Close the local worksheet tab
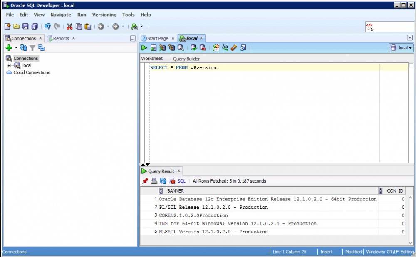Screen dimensions: 416x257 pos(201,38)
